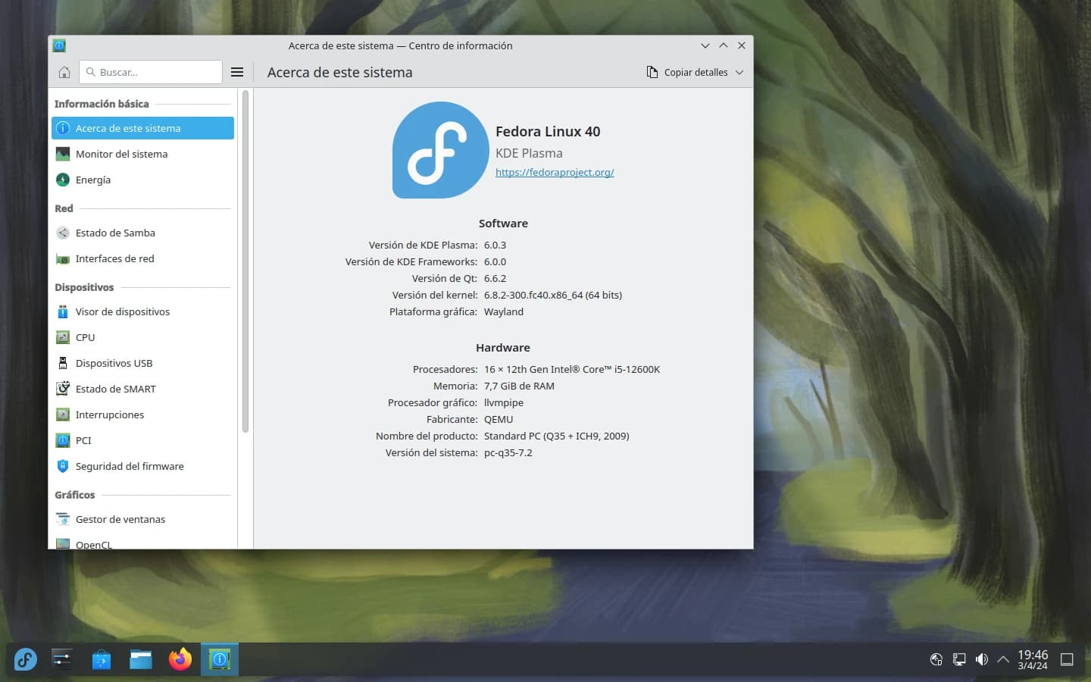Screen dimensions: 1091x682
Task: Click the Estado de SMART icon
Action: tap(63, 389)
